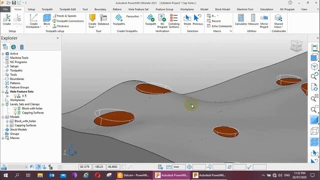This screenshot has width=320, height=180.
Task: Select shaded view icon on right toolbar
Action: tap(314, 120)
